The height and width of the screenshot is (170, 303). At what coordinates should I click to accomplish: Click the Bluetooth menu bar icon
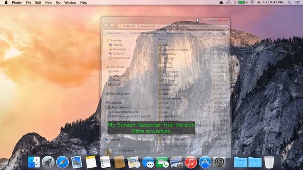(x=235, y=2)
